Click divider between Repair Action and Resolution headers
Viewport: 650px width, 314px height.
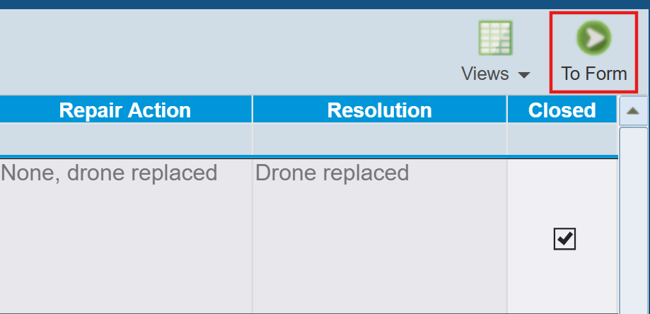[252, 110]
